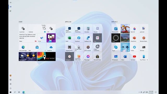Click the Edge icon on the taskbar
This screenshot has width=167, height=94.
tap(23, 92)
